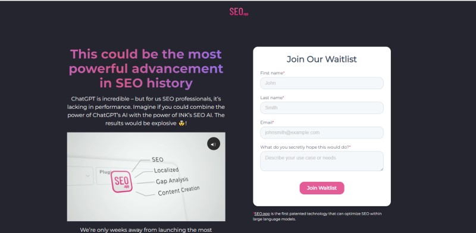
Task: Focus the Last name field with Smith placeholder
Action: (x=322, y=108)
